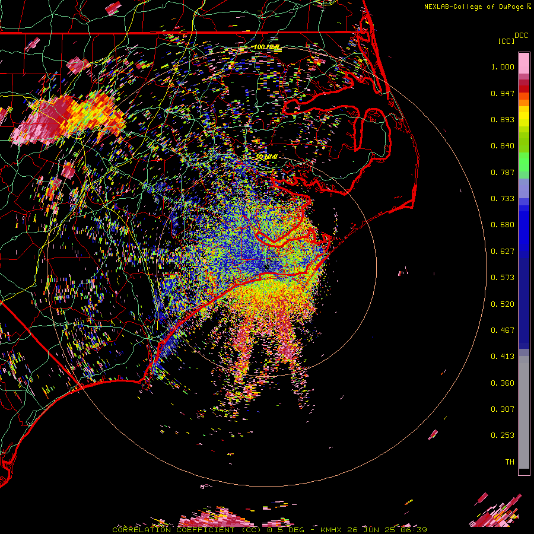Select the DCC product label
This screenshot has width=534, height=534.
click(522, 36)
